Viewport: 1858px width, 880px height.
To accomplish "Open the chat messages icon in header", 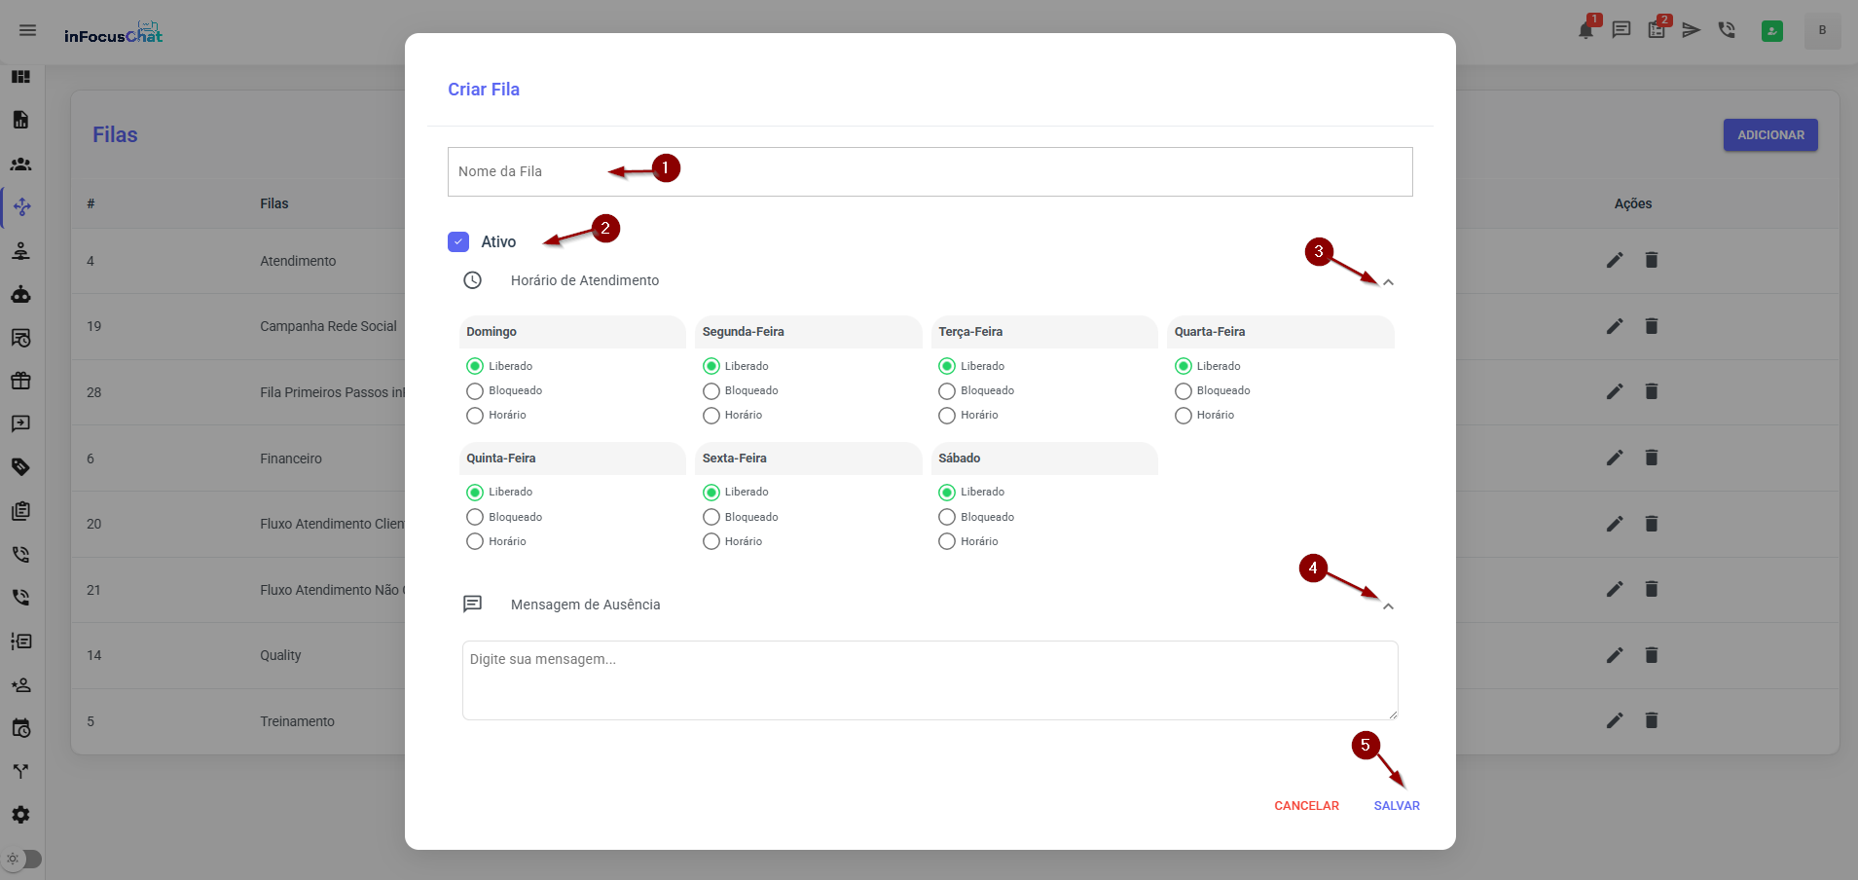I will [1621, 30].
